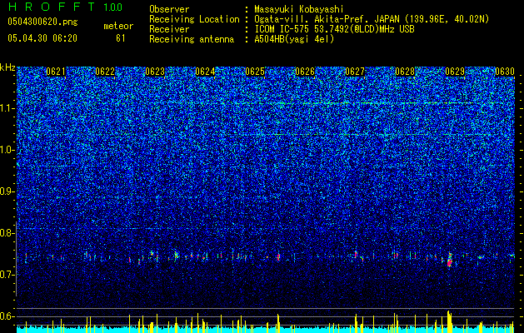Click the 0624 time marker

(x=205, y=72)
